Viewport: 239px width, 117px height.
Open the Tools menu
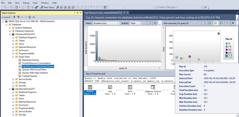(35, 3)
